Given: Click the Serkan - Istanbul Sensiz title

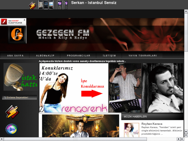Looking at the screenshot, I should (94, 3).
